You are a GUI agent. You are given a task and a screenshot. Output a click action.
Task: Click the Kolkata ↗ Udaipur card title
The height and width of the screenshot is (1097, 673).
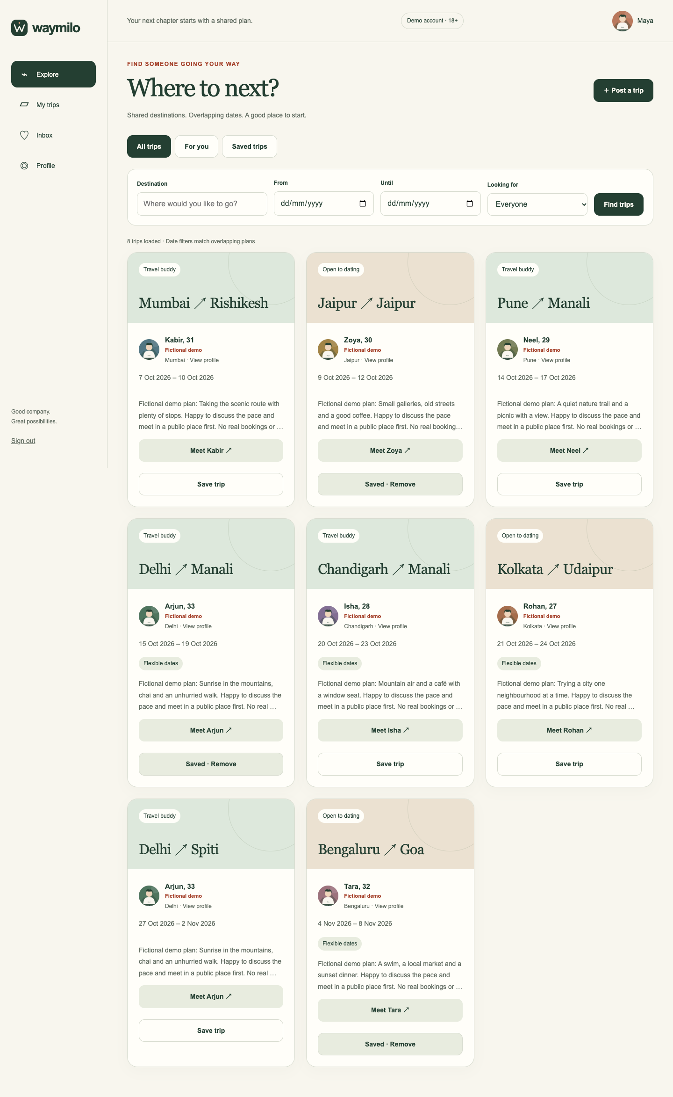coord(555,569)
